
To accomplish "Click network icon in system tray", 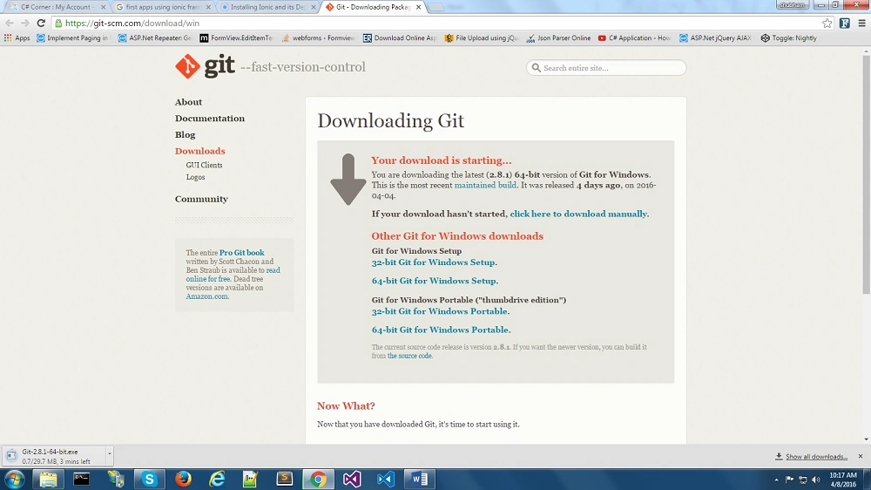I will click(802, 480).
